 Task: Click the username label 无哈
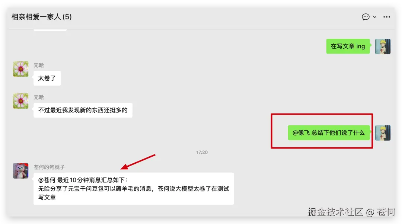pyautogui.click(x=39, y=65)
